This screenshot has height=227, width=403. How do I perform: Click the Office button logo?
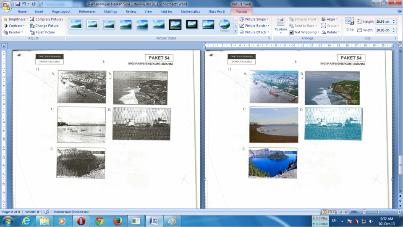coord(6,6)
